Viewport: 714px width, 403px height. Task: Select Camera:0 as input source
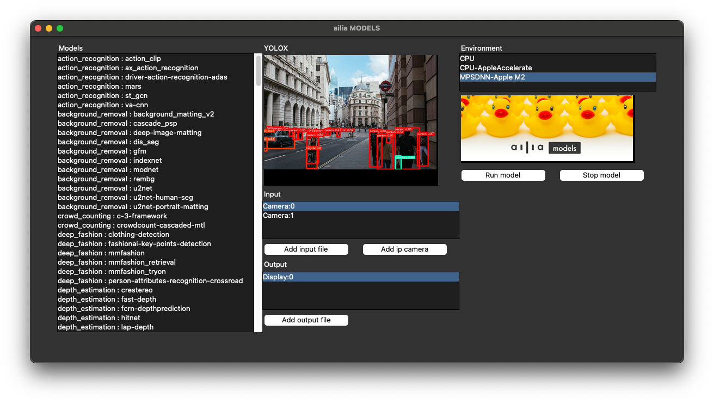coord(360,206)
